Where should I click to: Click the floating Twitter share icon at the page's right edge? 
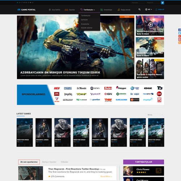[180, 33]
